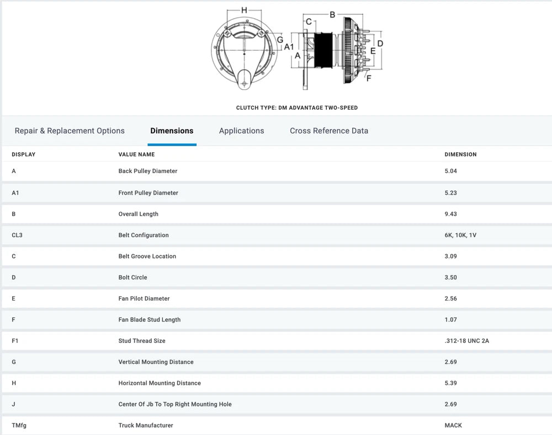Click the clutch type caption text
Image resolution: width=552 pixels, height=435 pixels.
[297, 108]
